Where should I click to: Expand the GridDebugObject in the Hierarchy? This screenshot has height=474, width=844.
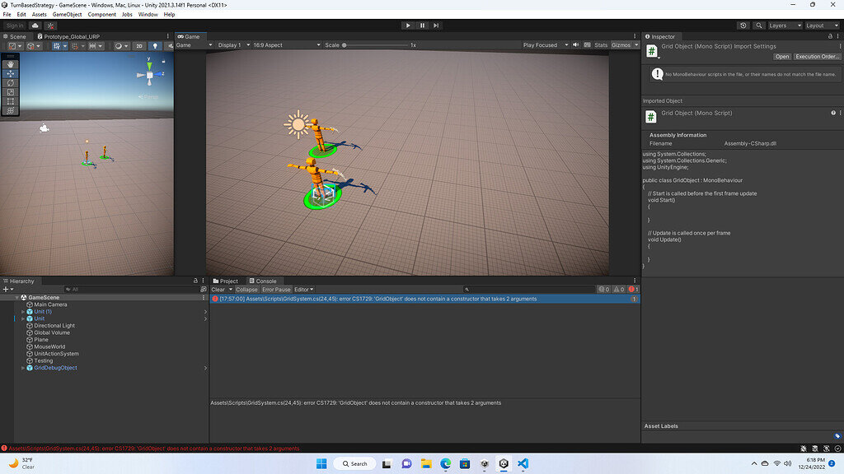[24, 368]
